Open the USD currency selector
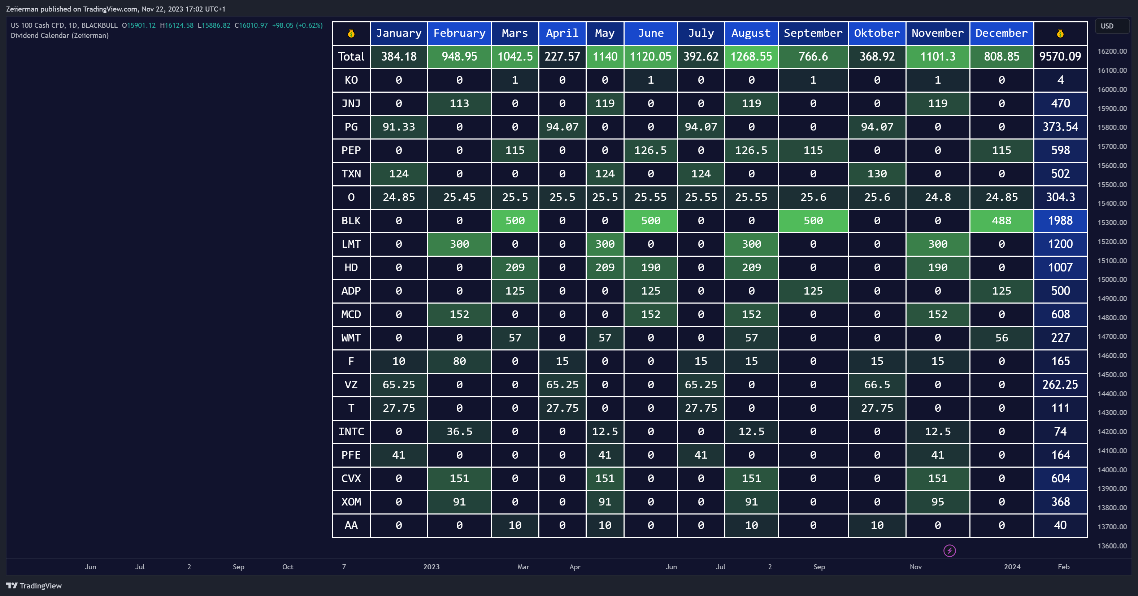This screenshot has height=596, width=1138. [x=1112, y=26]
